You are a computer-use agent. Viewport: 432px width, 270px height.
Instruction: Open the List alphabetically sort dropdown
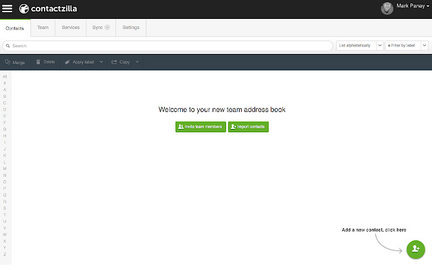tap(360, 45)
